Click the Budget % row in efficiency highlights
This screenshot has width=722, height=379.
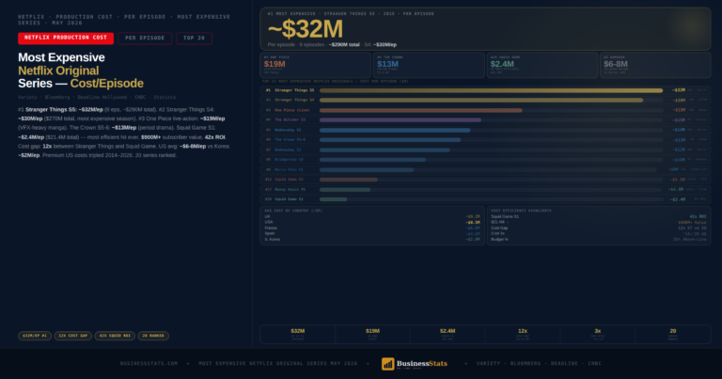click(599, 240)
